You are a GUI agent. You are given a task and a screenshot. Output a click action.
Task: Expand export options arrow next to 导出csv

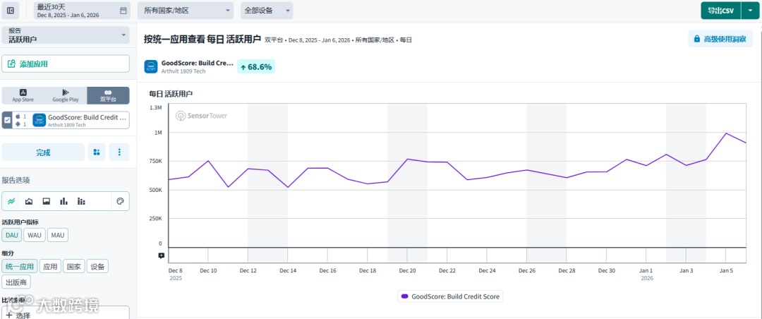749,10
